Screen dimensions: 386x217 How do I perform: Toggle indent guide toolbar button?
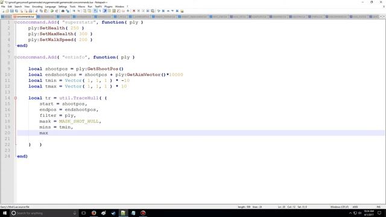[104, 11]
